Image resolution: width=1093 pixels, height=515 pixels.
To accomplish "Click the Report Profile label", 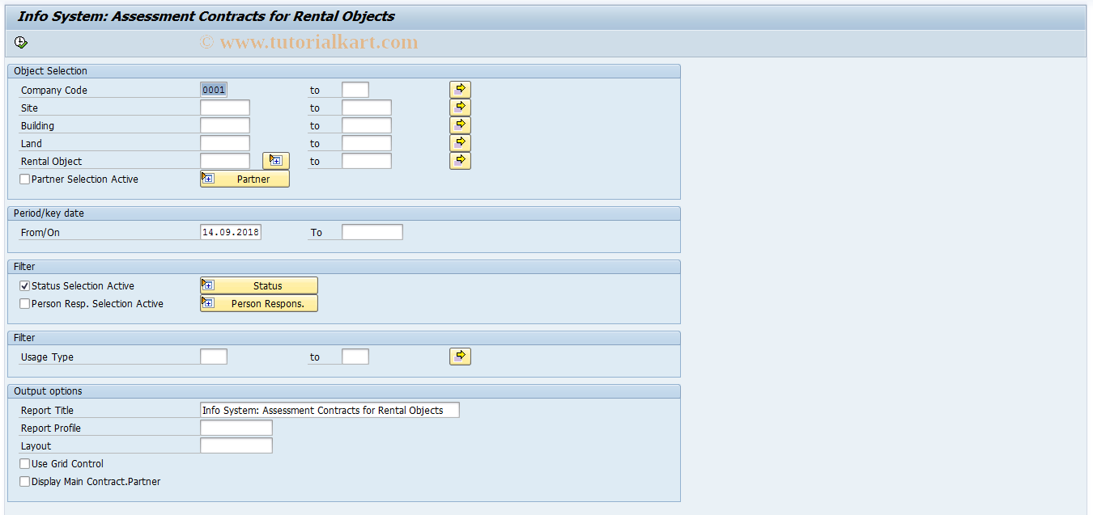I will coord(51,428).
